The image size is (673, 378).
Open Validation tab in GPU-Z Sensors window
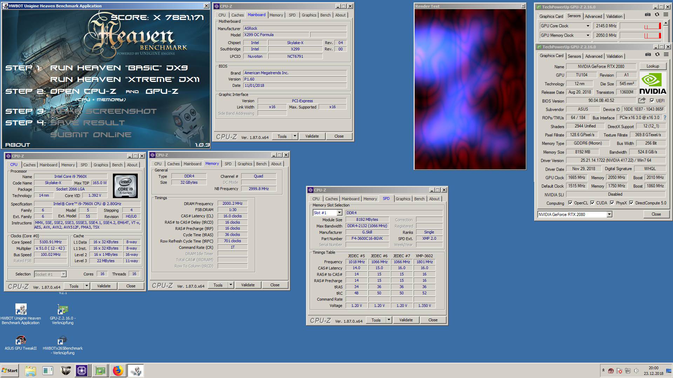(x=614, y=16)
